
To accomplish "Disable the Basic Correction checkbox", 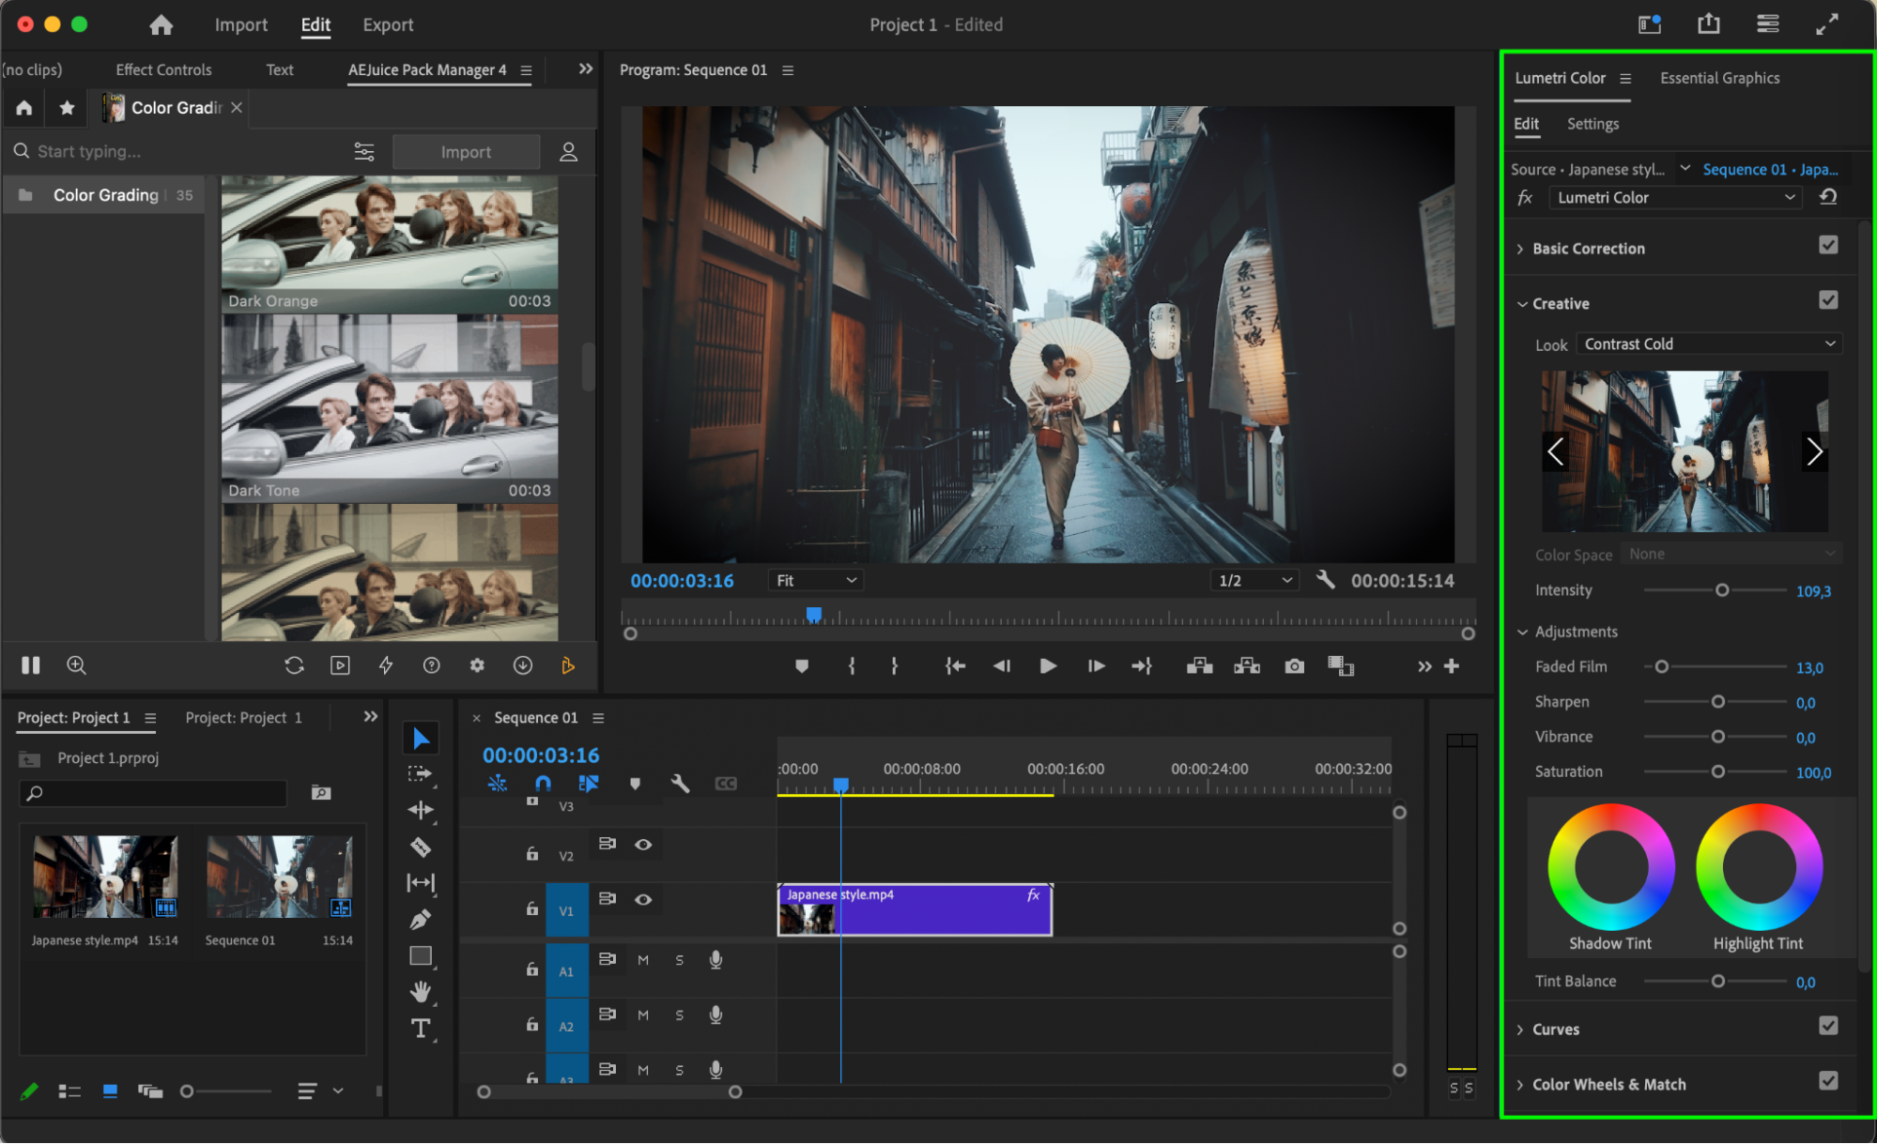I will pyautogui.click(x=1827, y=246).
